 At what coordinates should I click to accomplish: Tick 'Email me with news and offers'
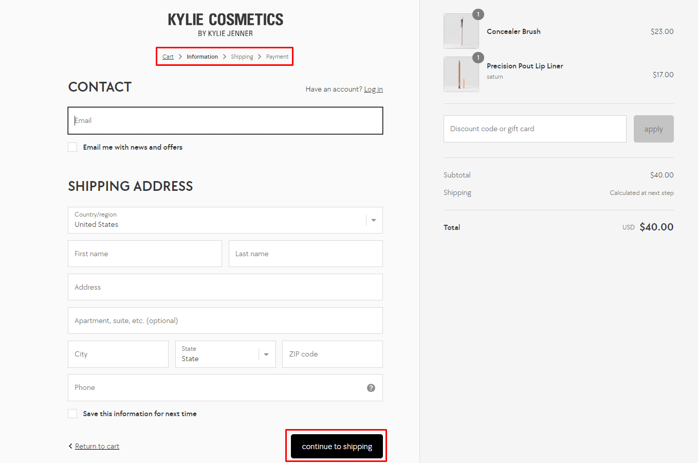click(x=72, y=147)
